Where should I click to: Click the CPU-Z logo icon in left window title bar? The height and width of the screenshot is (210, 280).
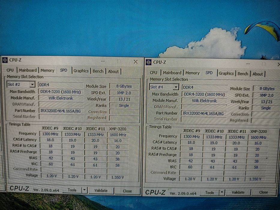pyautogui.click(x=5, y=60)
